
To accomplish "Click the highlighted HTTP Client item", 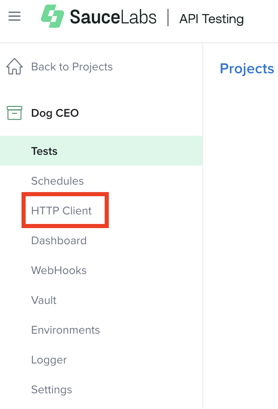I will 61,210.
